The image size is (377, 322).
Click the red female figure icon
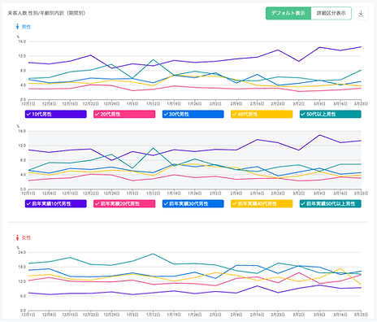coord(17,237)
